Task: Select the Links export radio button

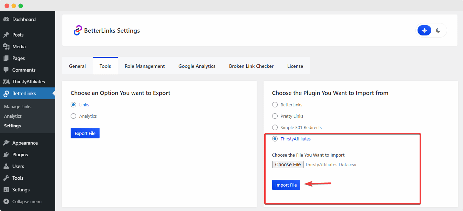Action: point(73,105)
